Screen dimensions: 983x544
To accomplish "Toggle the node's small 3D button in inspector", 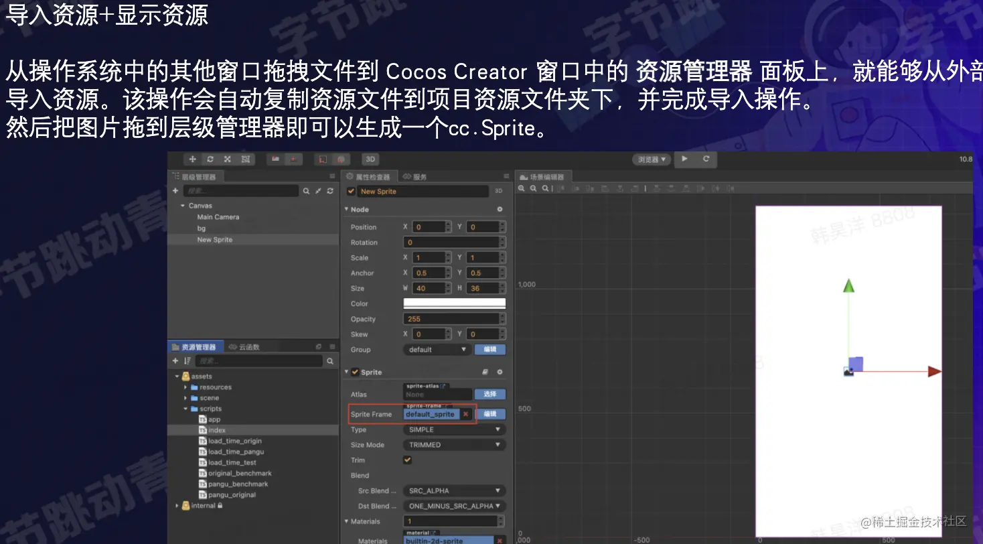I will point(498,192).
